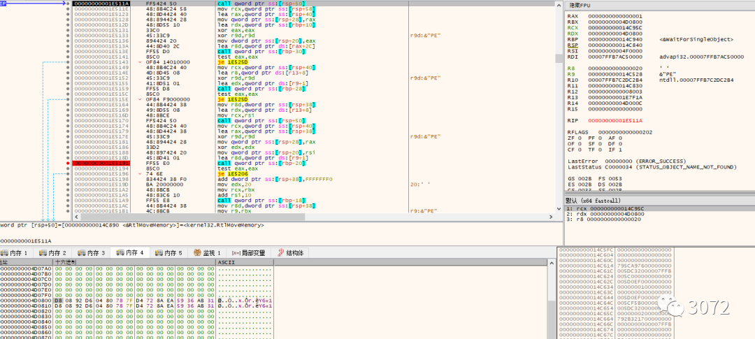755x339 pixels.
Task: Toggle the ZF flag value
Action: pyautogui.click(x=578, y=138)
